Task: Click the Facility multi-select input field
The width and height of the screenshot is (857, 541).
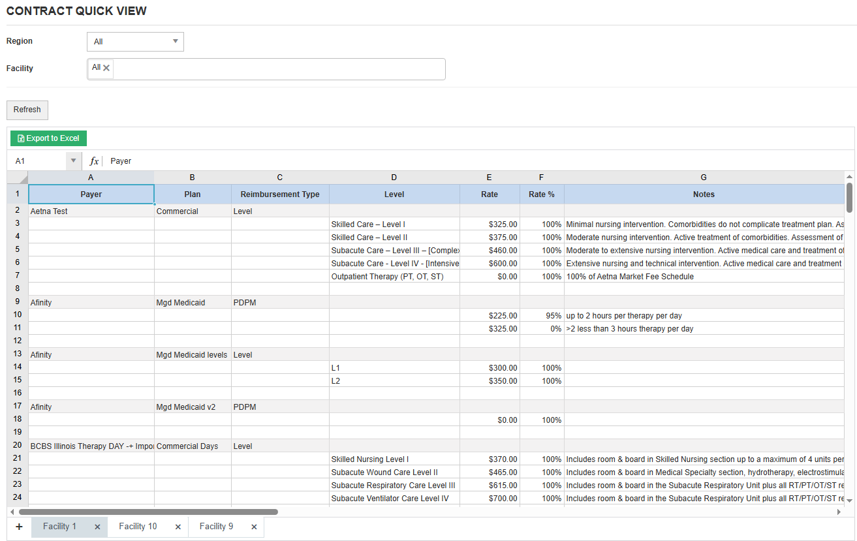Action: [266, 69]
